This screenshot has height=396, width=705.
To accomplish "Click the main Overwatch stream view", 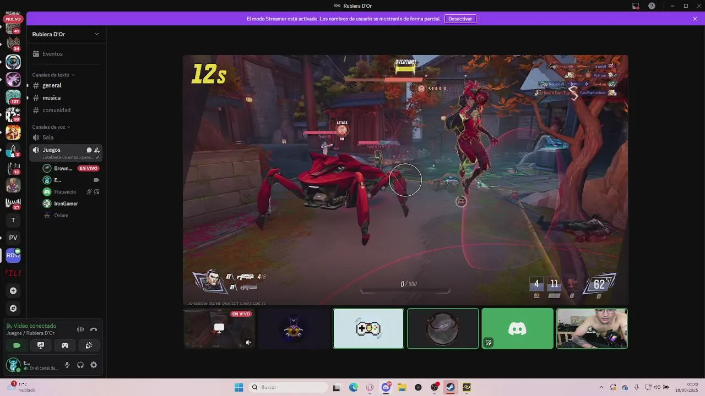I will coord(405,180).
